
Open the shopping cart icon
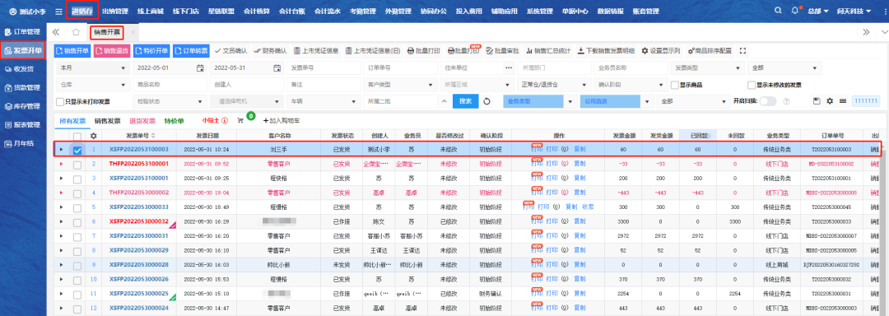240,121
